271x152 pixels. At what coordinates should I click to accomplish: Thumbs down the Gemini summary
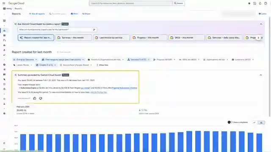click(x=41, y=98)
